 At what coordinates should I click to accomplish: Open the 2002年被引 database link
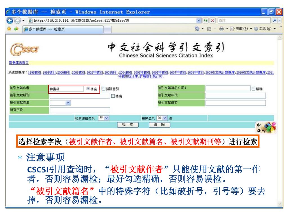point(95,73)
